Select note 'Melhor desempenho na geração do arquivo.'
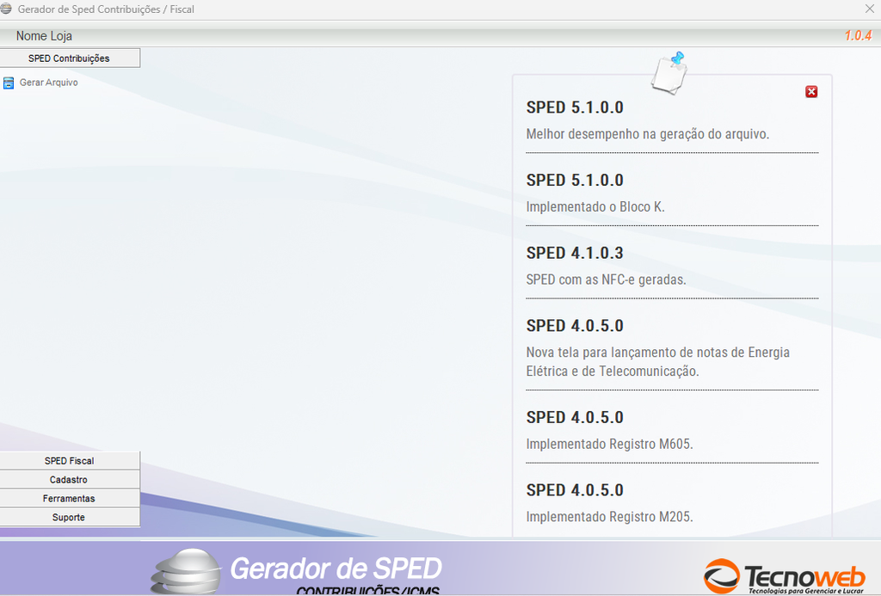Viewport: 881px width, 596px height. click(x=648, y=134)
